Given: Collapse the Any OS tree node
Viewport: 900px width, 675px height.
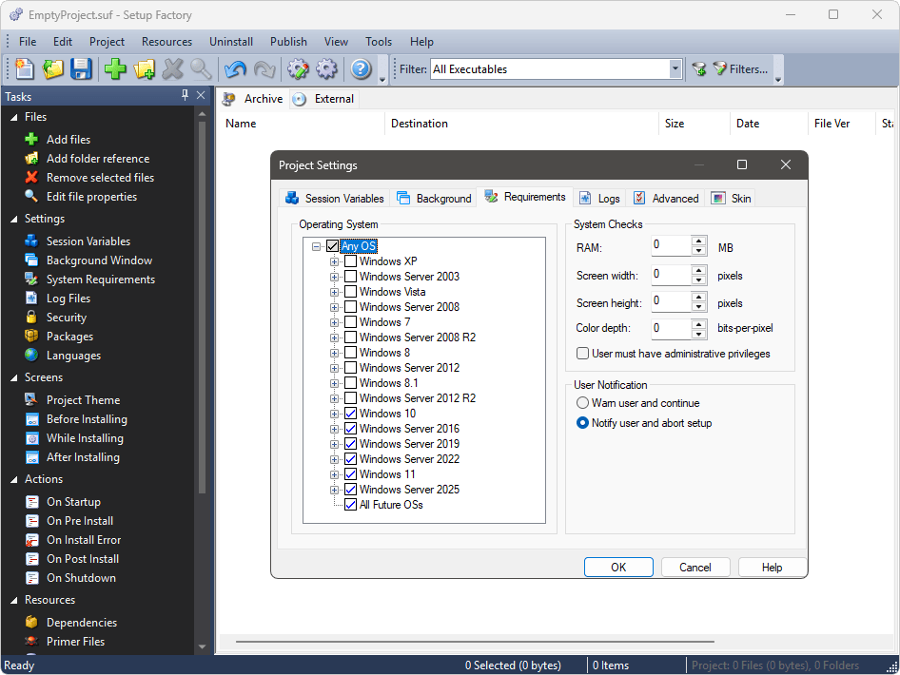Looking at the screenshot, I should point(316,246).
